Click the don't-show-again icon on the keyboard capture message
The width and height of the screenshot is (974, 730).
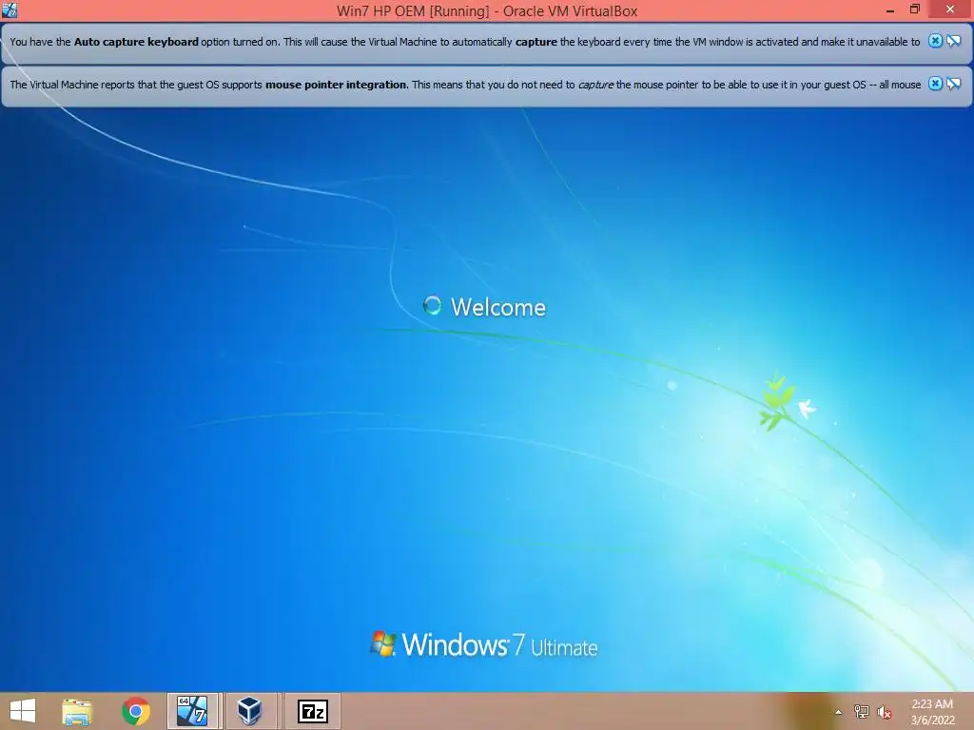tap(953, 41)
